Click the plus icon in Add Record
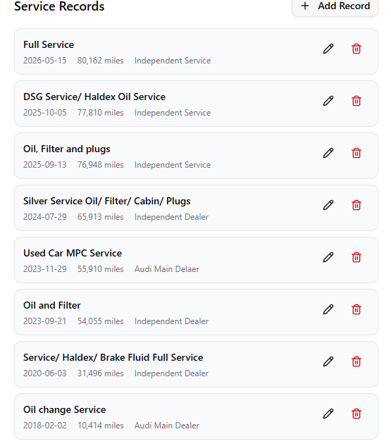Screen dimensions: 391x446 tap(305, 6)
